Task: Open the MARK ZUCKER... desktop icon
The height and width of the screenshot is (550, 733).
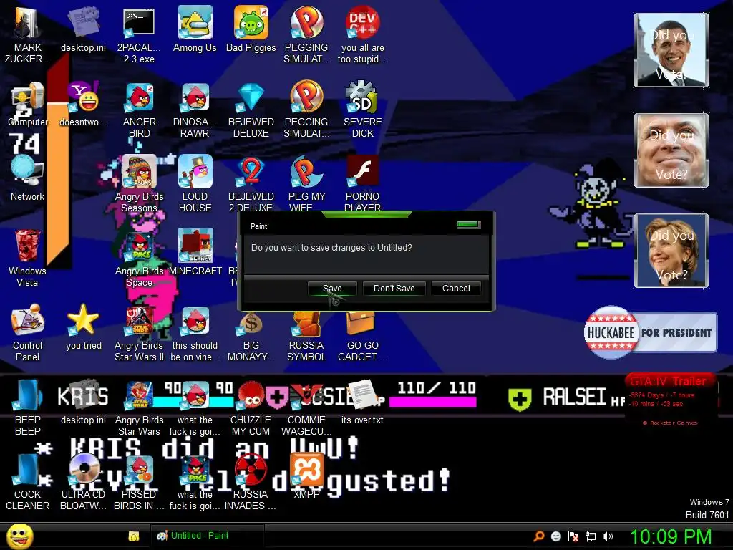Action: point(27,34)
